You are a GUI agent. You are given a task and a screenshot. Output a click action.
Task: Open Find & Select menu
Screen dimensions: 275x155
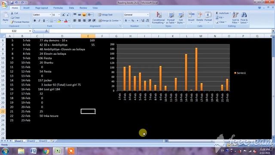point(244,18)
